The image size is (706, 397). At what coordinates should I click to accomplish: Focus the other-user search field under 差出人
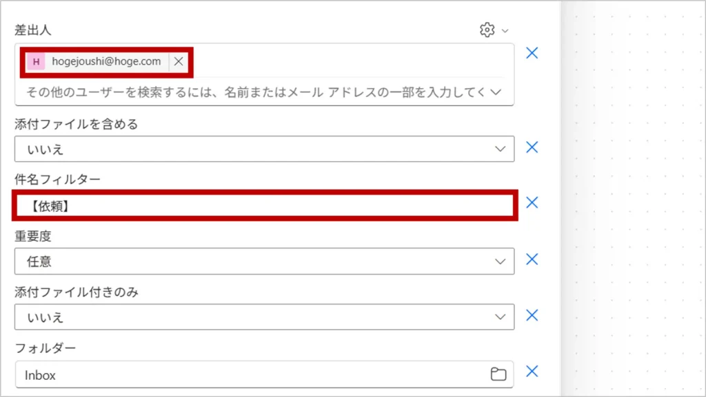(255, 92)
